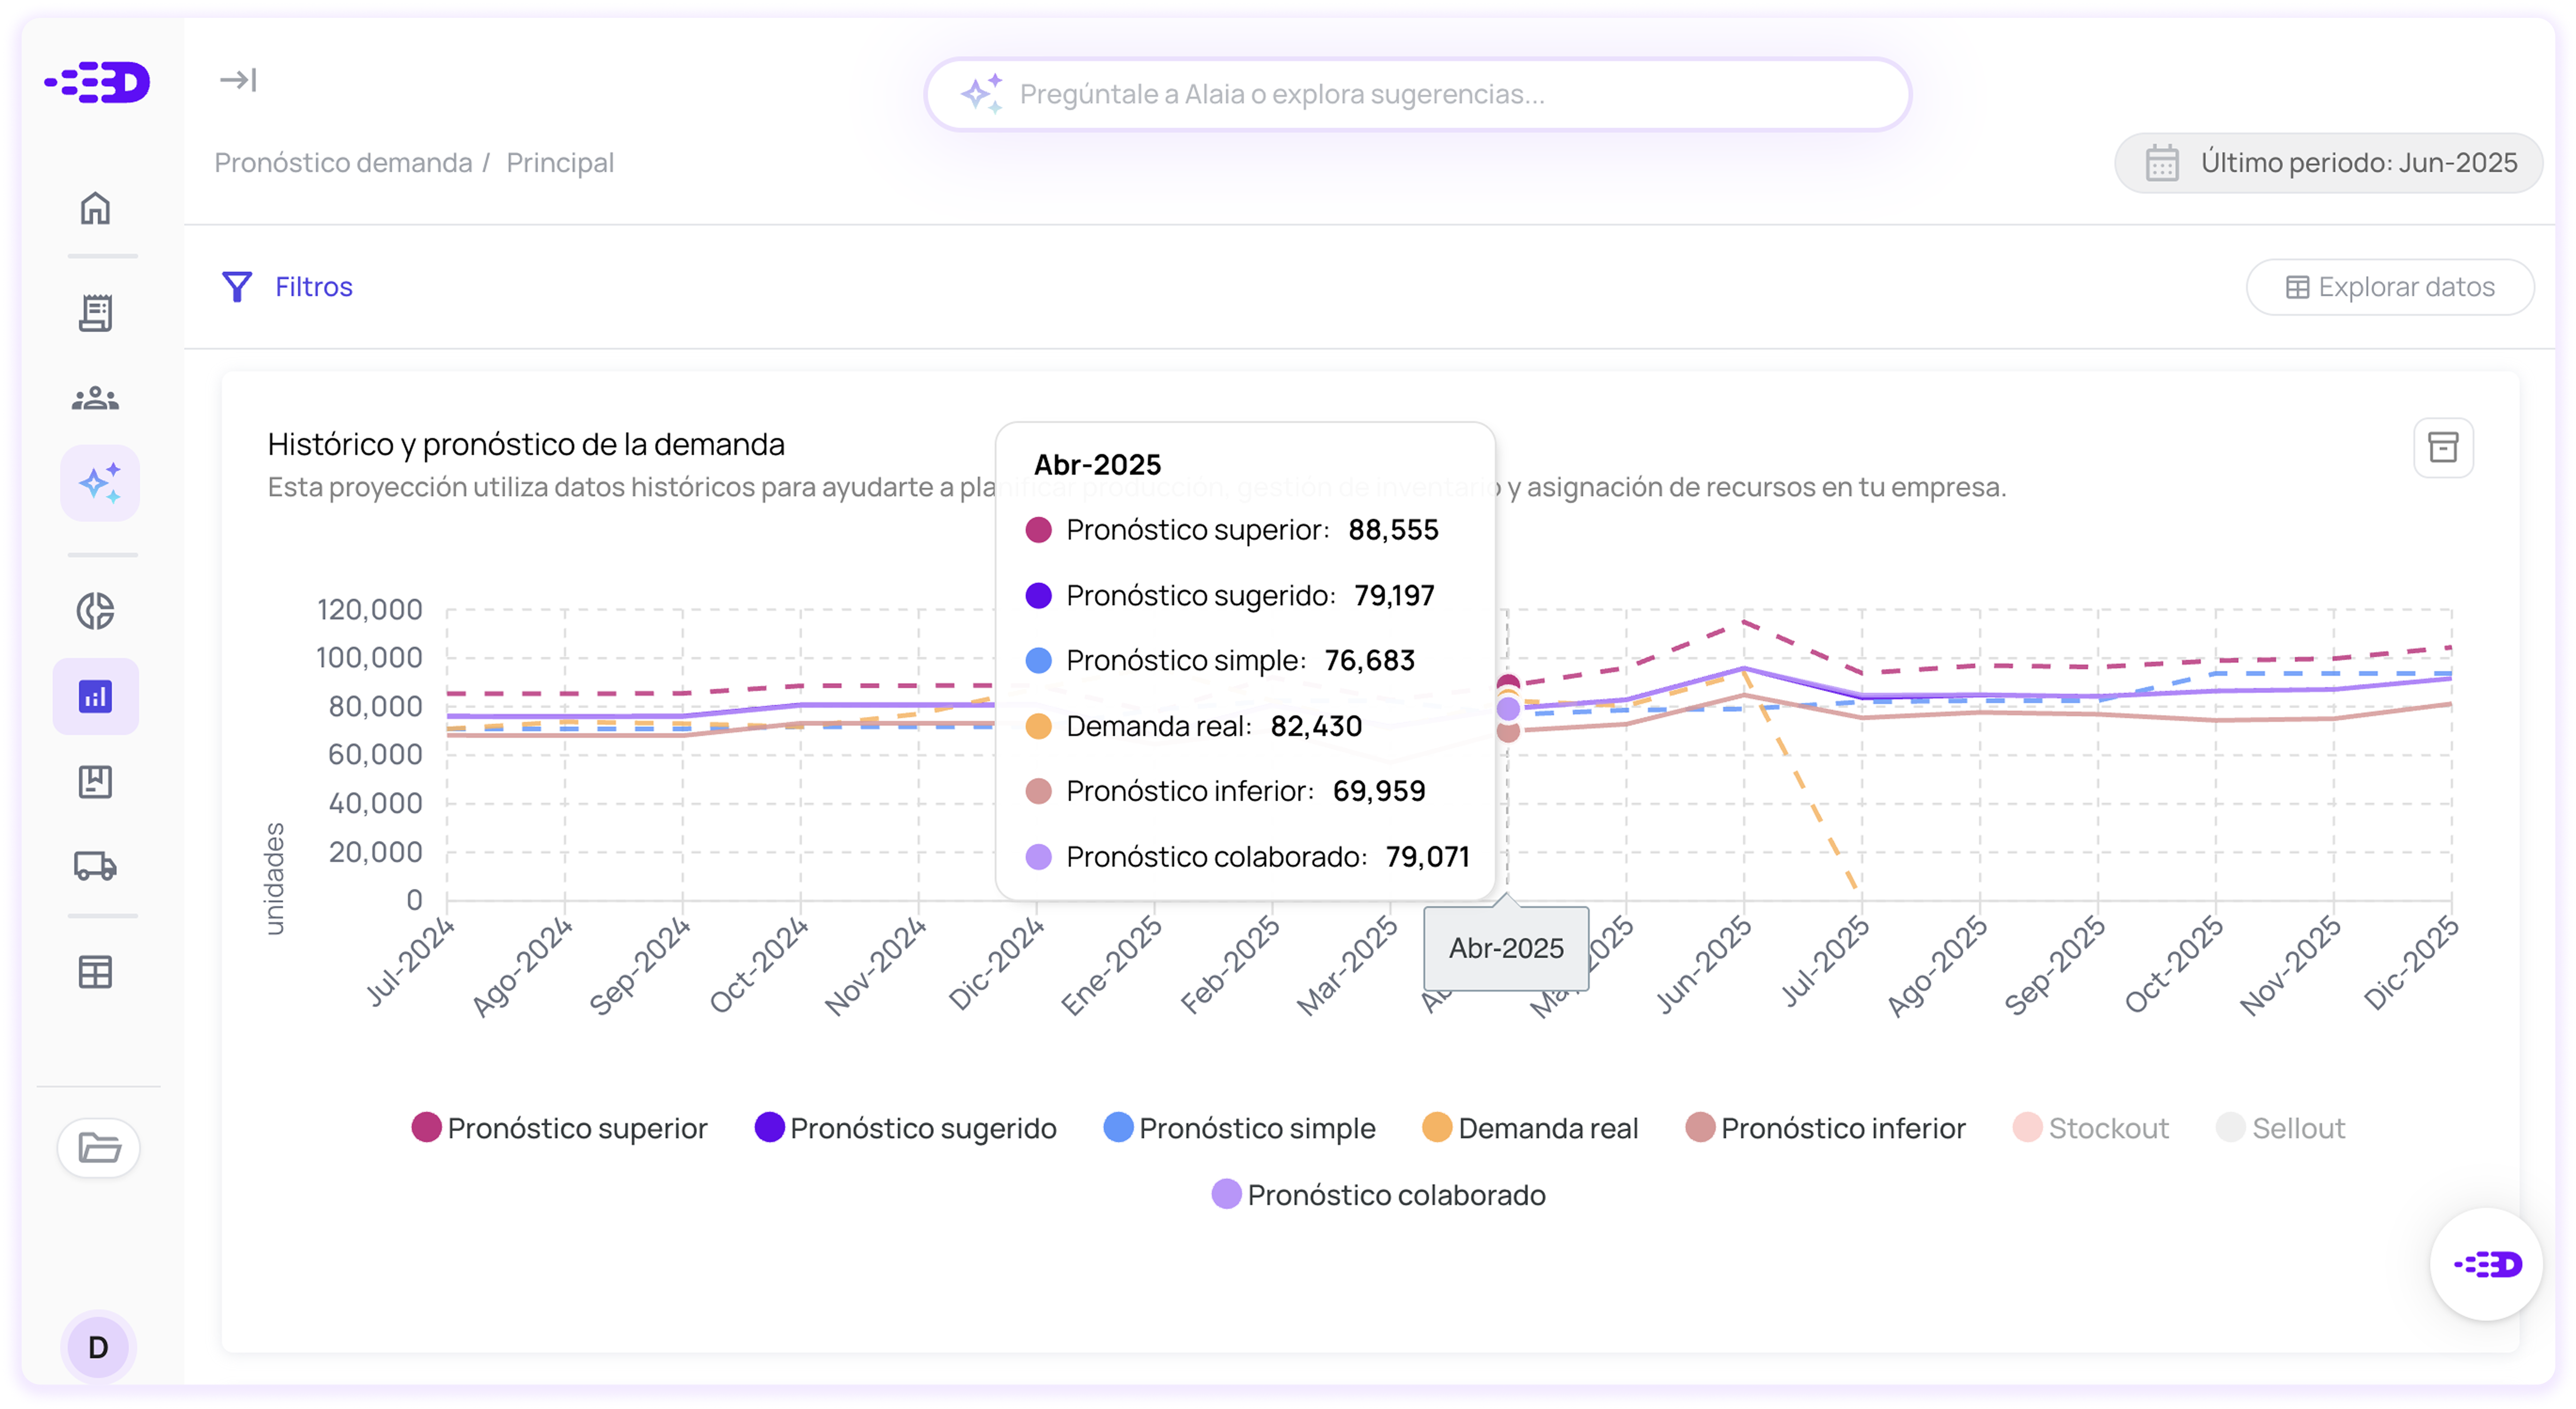
Task: Click the Pregúntale a Alaia search field
Action: pos(1418,94)
